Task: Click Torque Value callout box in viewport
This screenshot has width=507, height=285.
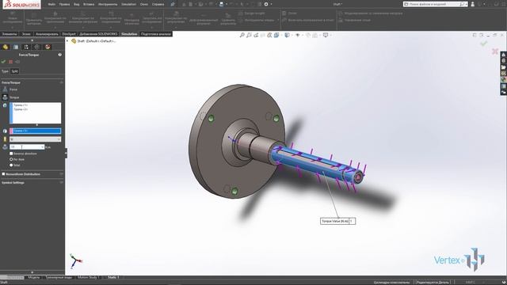Action: tap(337, 221)
